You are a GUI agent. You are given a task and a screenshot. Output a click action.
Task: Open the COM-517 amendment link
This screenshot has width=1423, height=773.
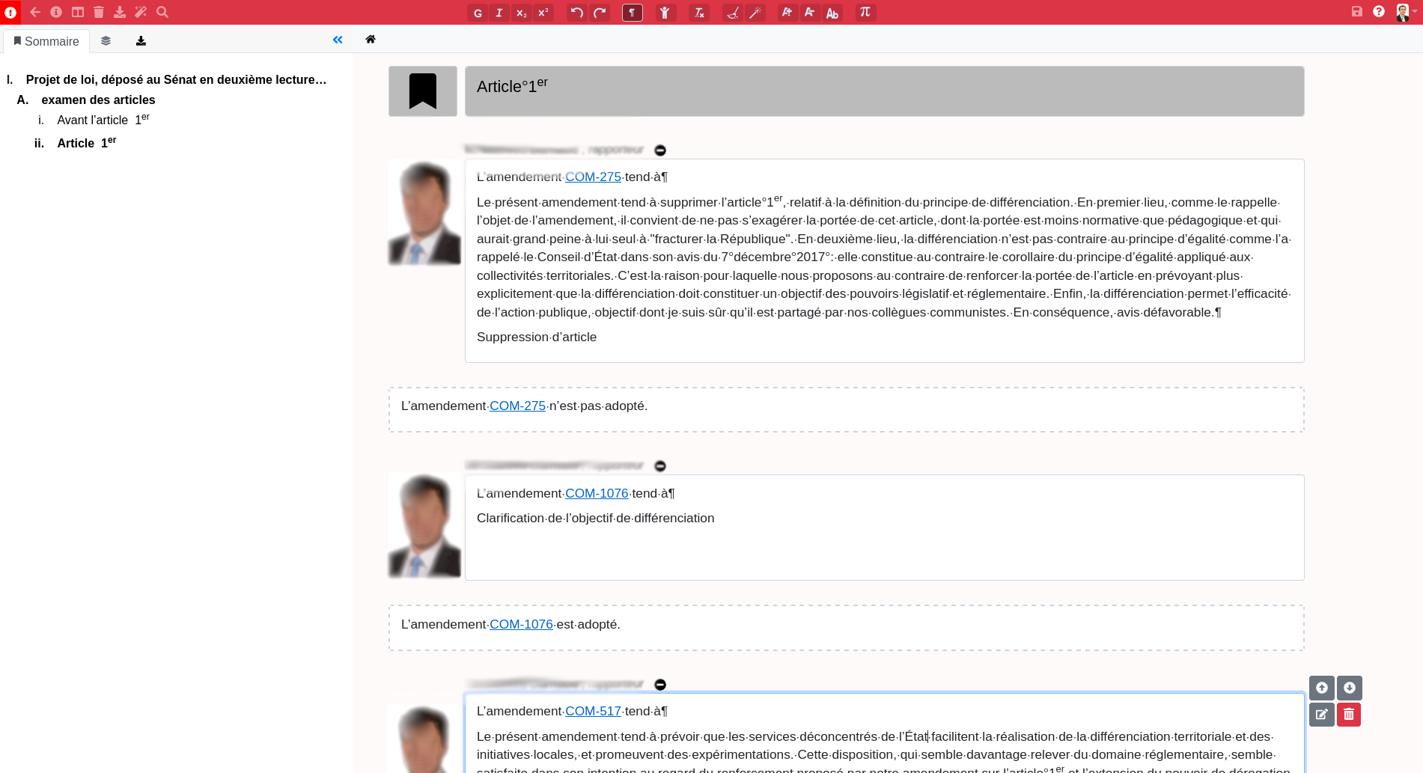tap(593, 712)
